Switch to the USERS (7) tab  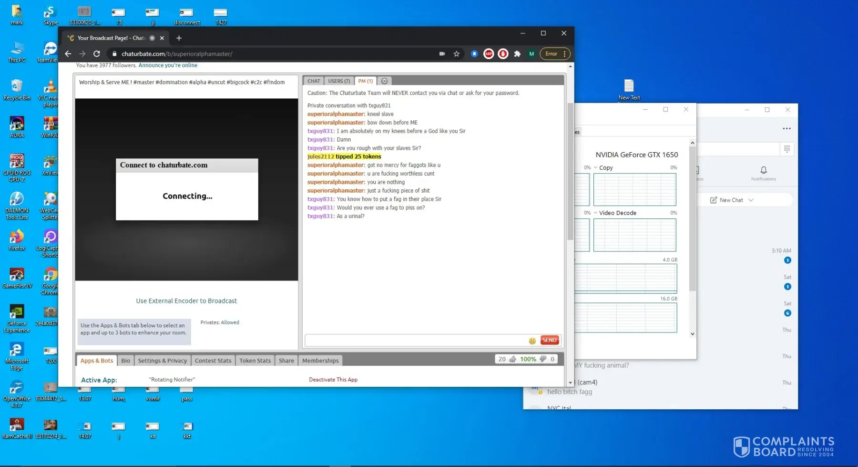(x=339, y=81)
